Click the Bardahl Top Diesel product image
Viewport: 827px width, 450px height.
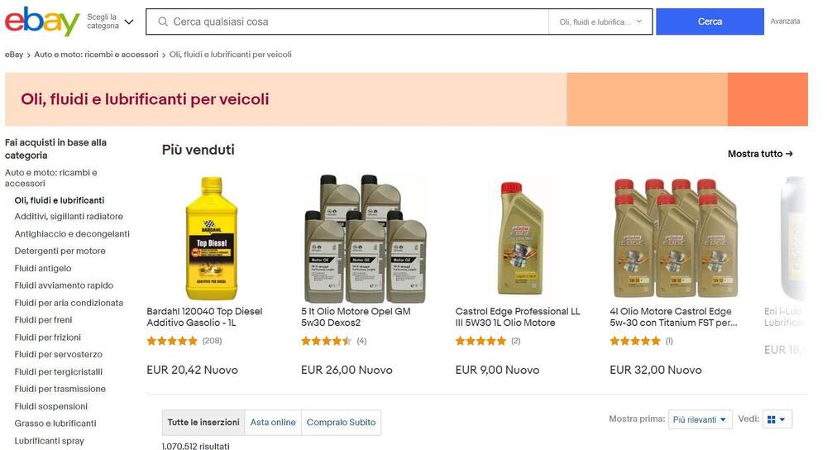click(212, 238)
